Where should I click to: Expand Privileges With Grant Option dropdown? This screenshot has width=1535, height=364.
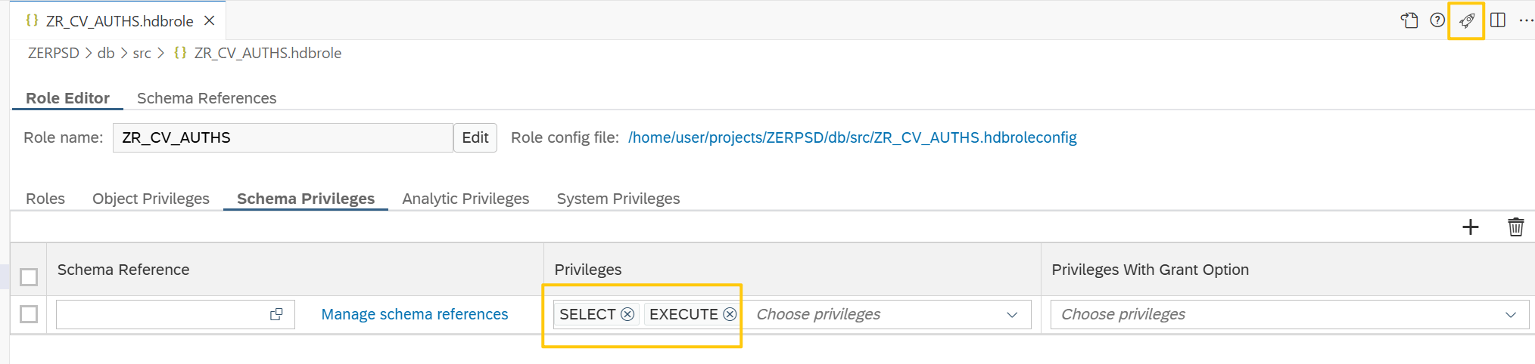(x=1511, y=315)
